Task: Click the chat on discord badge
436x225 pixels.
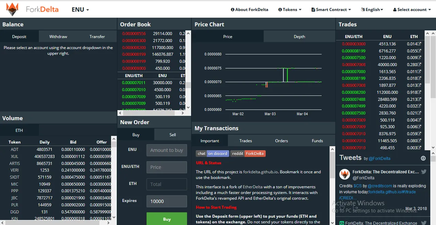Action: [213, 154]
